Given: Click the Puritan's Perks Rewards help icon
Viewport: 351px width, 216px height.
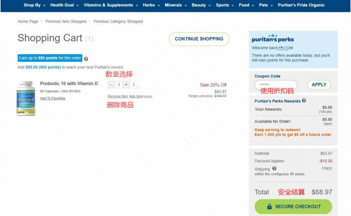Looking at the screenshot, I should [304, 101].
